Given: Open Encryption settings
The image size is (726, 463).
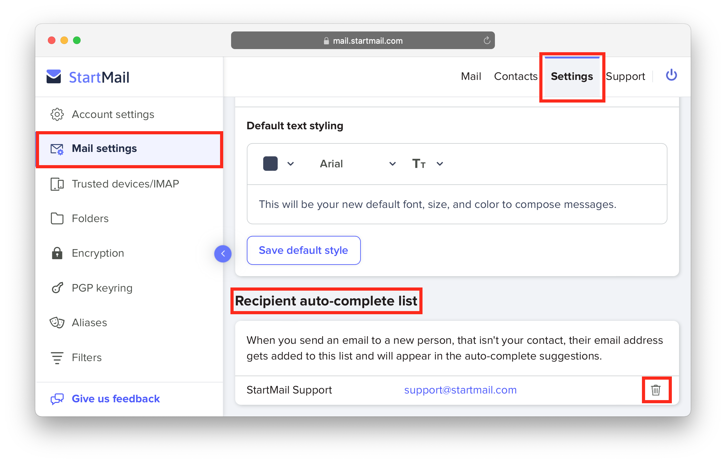Looking at the screenshot, I should (129, 253).
